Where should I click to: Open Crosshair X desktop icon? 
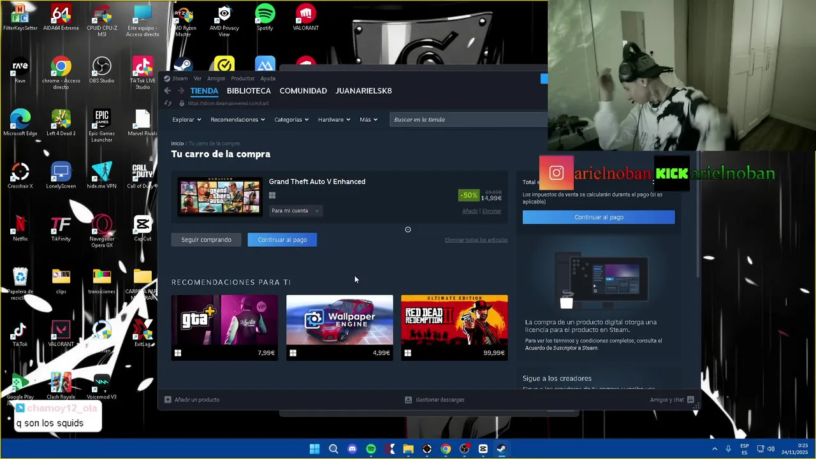20,176
